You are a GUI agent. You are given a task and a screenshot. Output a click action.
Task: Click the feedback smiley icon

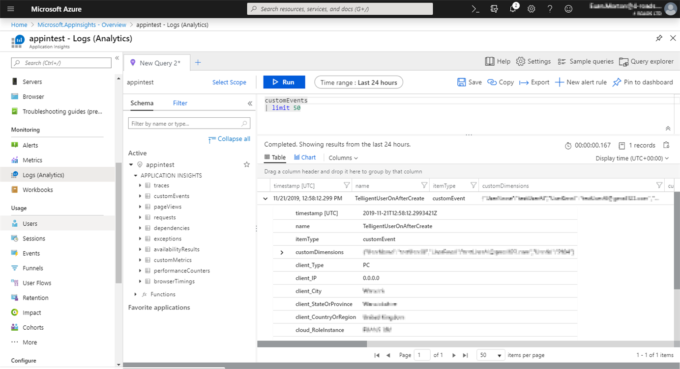568,9
